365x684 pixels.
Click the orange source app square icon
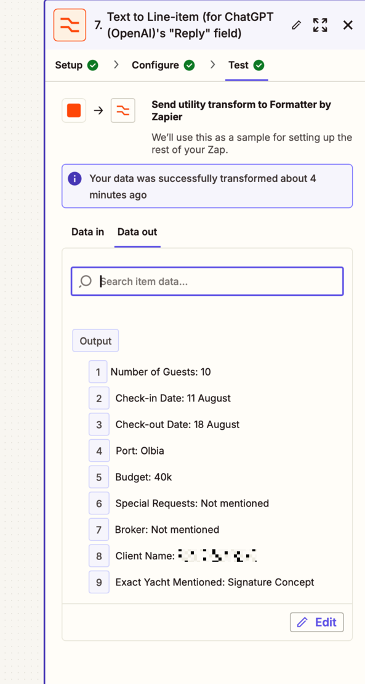[74, 110]
